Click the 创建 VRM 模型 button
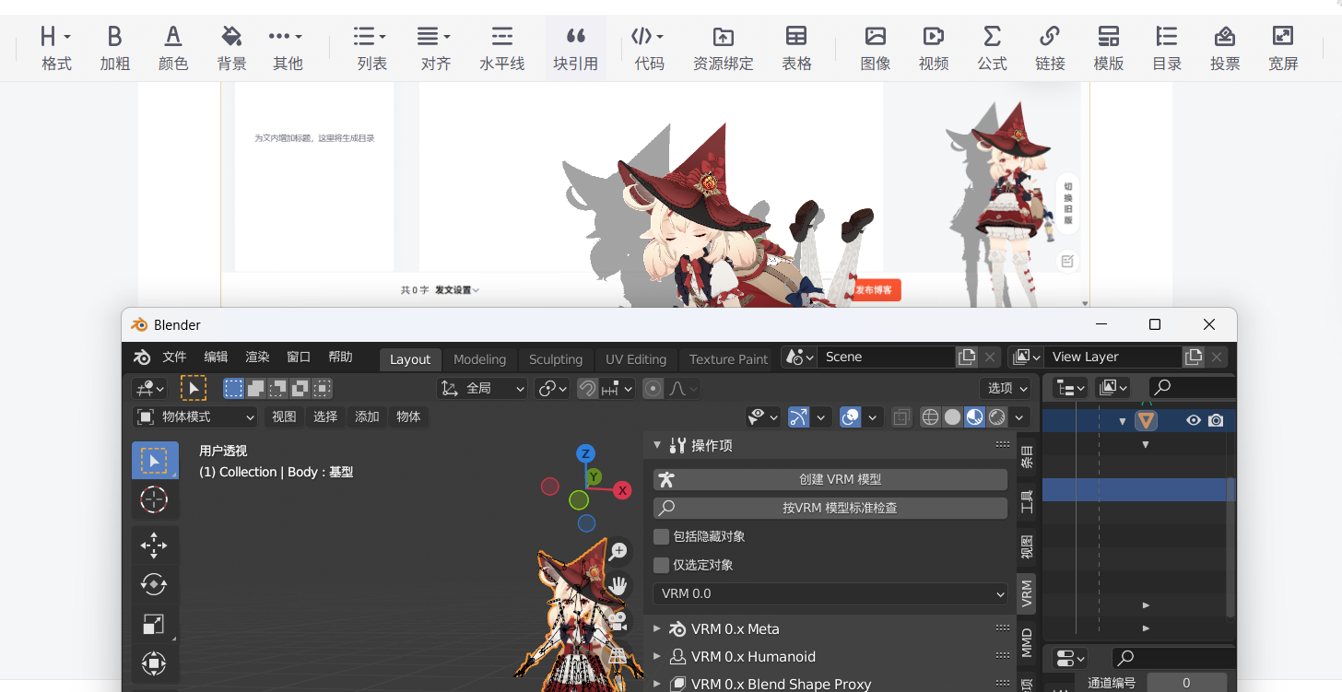The height and width of the screenshot is (692, 1342). tap(830, 479)
